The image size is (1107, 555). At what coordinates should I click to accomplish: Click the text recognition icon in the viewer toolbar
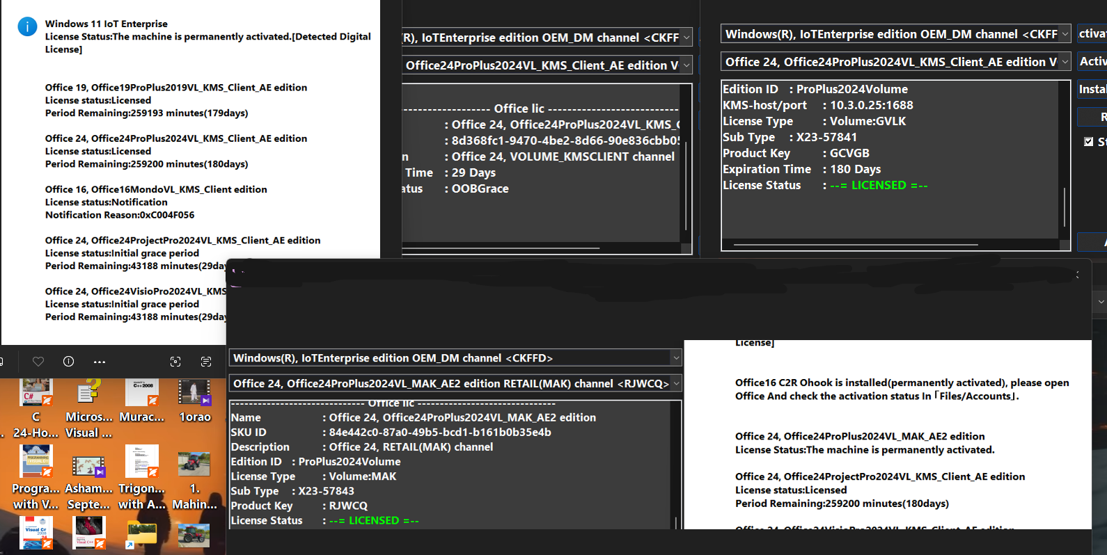point(206,362)
